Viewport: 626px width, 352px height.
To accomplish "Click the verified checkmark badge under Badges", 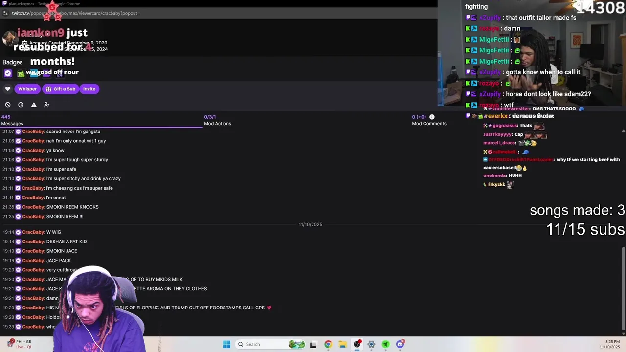I will (8, 73).
